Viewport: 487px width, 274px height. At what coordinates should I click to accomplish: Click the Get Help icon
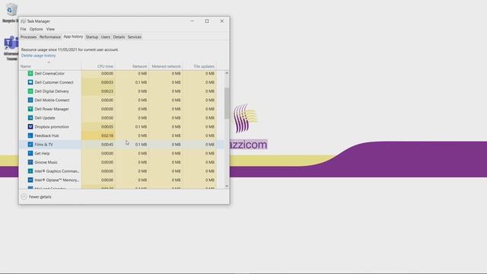[x=30, y=154]
